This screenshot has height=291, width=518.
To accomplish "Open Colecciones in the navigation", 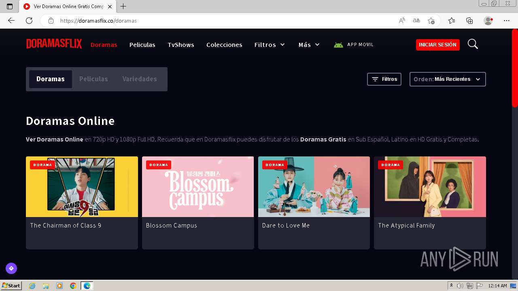I will pyautogui.click(x=224, y=45).
